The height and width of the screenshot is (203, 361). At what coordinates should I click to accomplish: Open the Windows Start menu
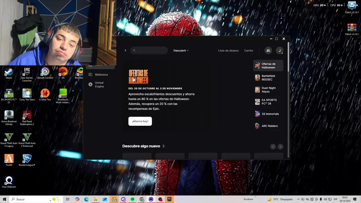pos(5,199)
